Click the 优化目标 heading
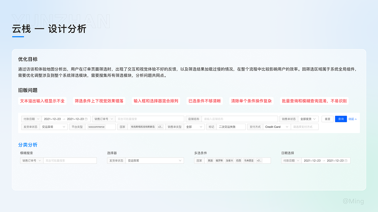The width and height of the screenshot is (378, 212). 28,59
